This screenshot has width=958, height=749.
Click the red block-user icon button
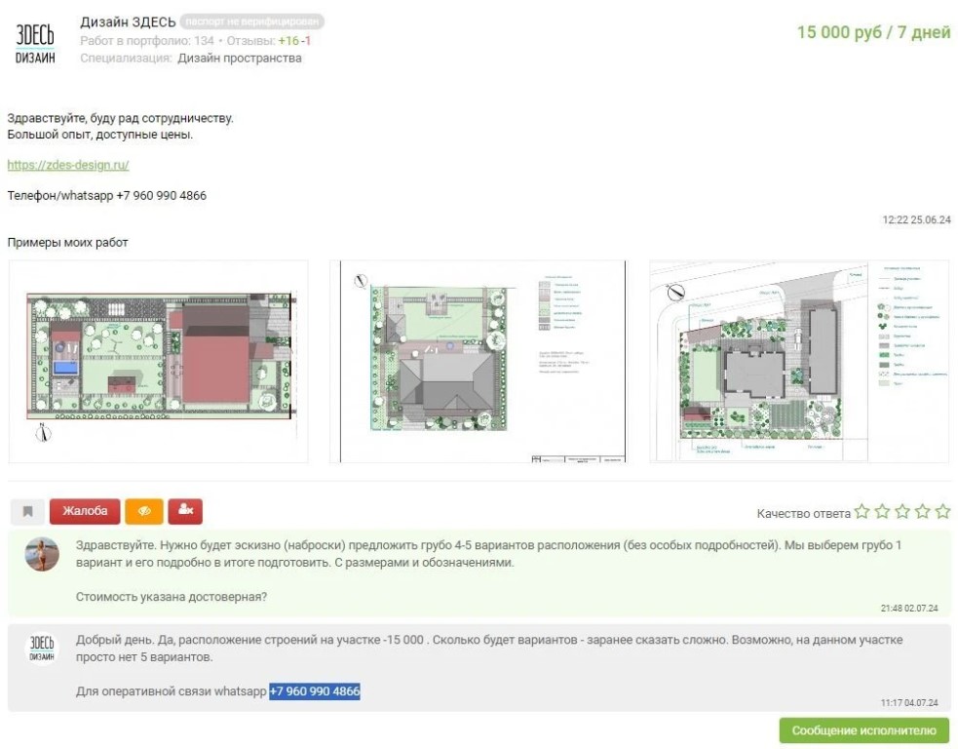[x=185, y=511]
